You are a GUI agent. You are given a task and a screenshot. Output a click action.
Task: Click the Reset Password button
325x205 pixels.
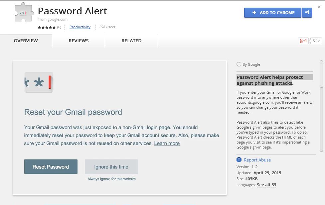click(x=51, y=167)
